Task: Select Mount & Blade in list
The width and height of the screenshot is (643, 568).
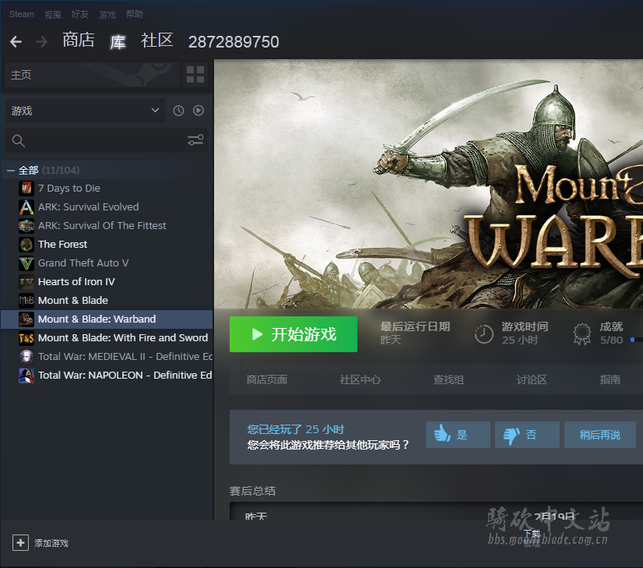Action: tap(107, 301)
